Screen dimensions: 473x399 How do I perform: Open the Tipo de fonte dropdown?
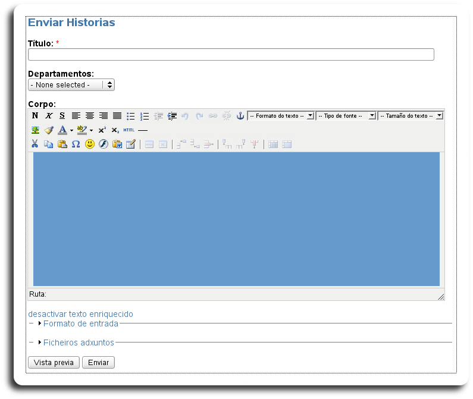pos(346,116)
